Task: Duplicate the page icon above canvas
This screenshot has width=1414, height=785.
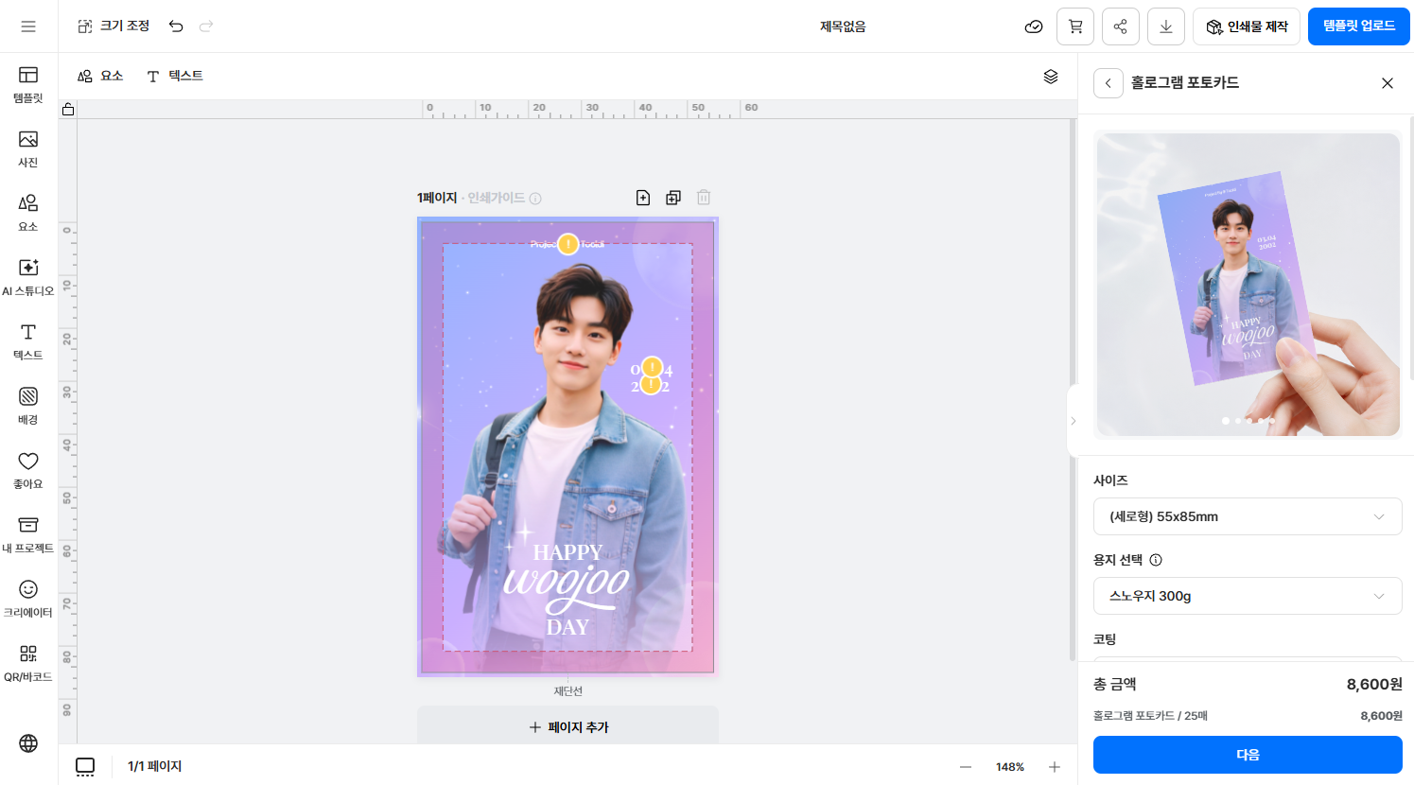Action: point(673,198)
